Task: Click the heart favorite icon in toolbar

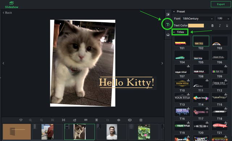Action: tap(21, 120)
